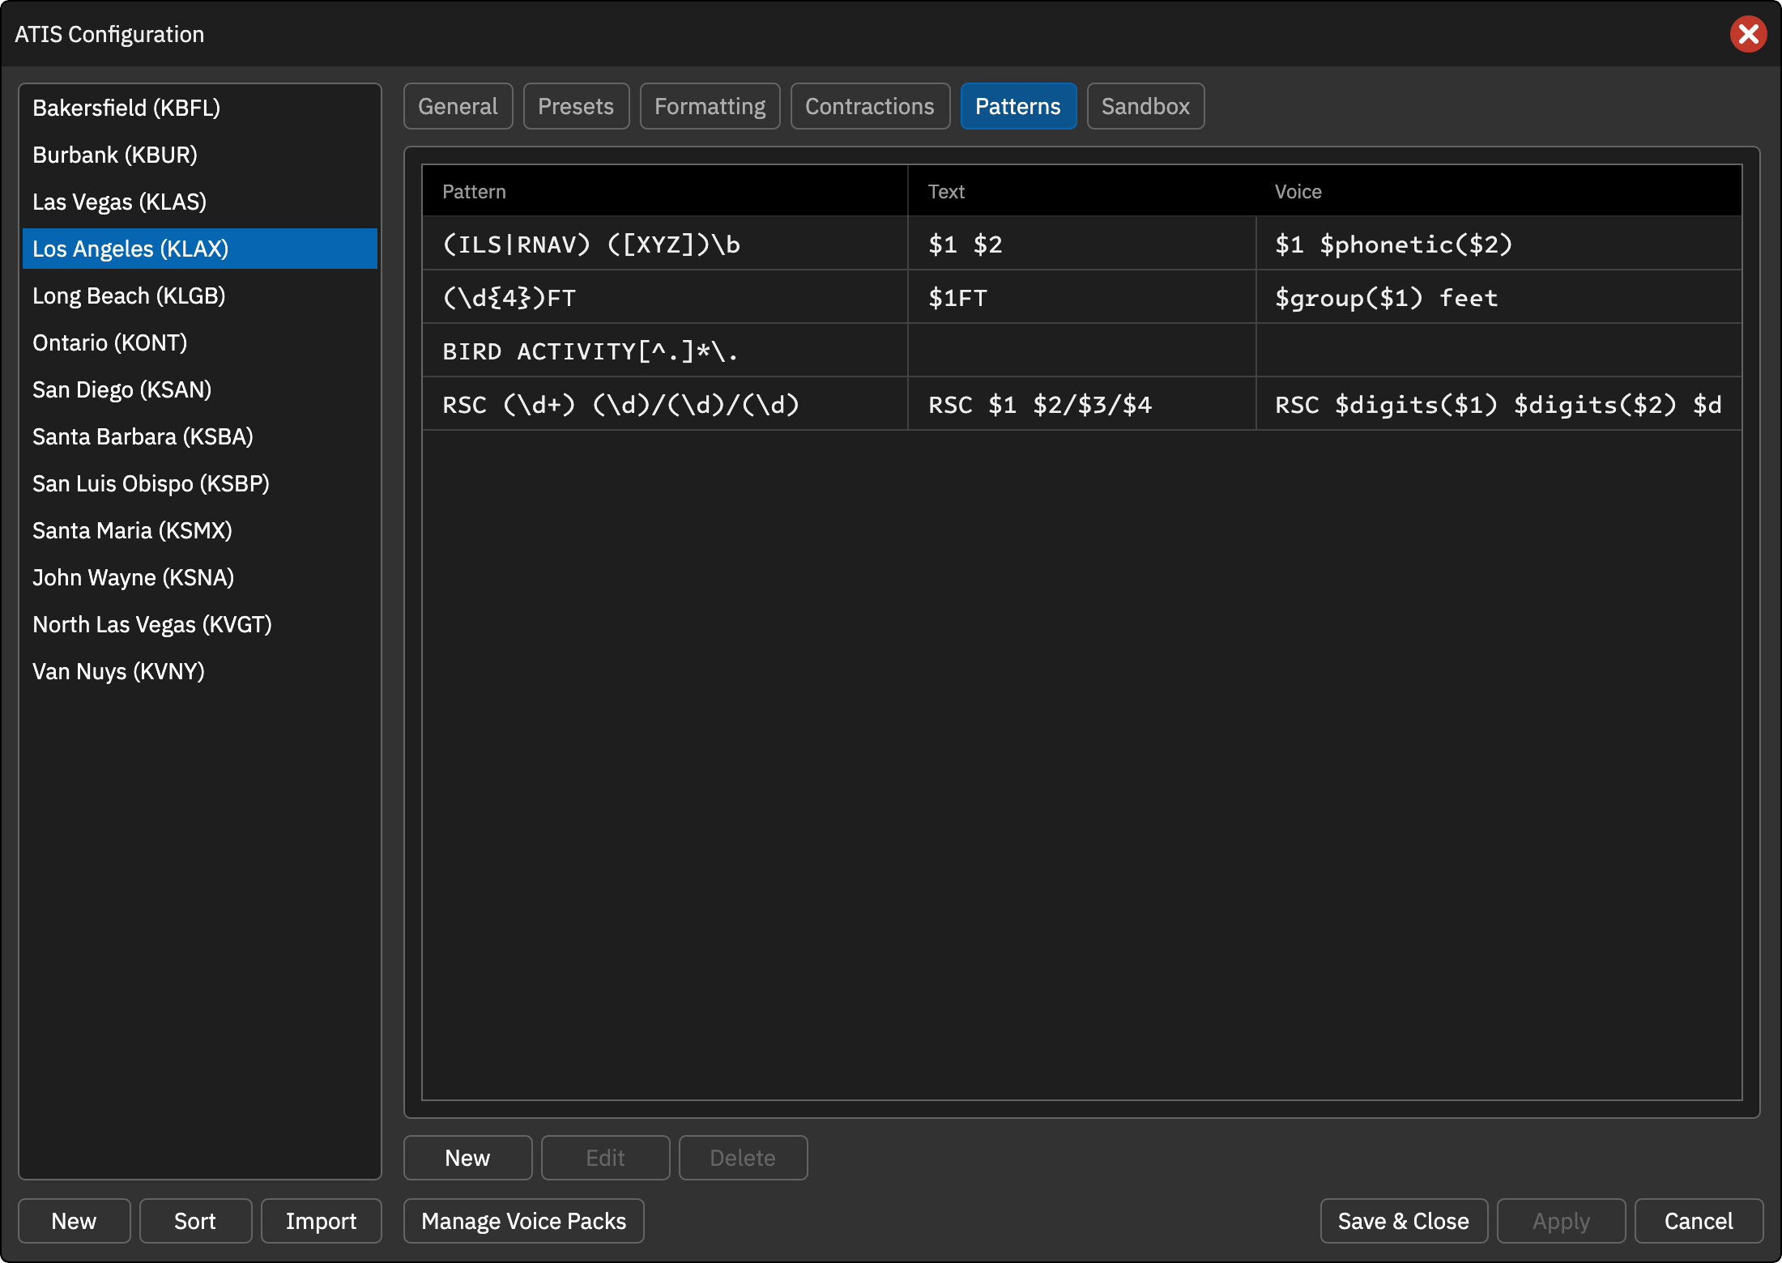Pick Long Beach (KLGB) station
The height and width of the screenshot is (1263, 1782).
click(200, 296)
